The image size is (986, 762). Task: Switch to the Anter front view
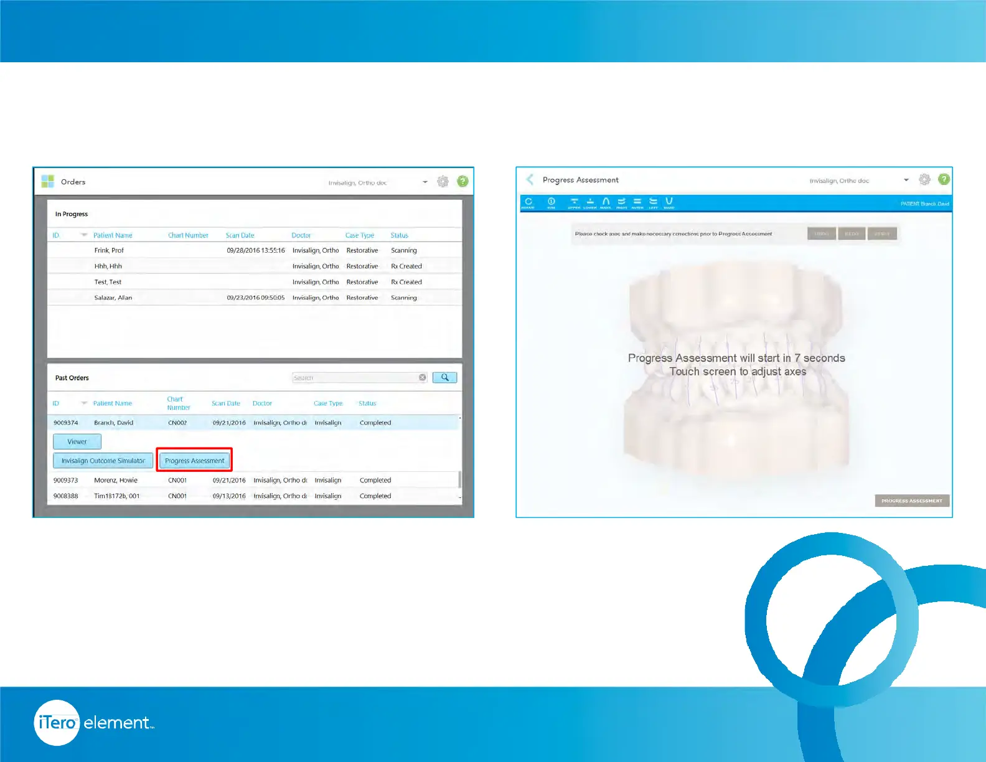637,203
